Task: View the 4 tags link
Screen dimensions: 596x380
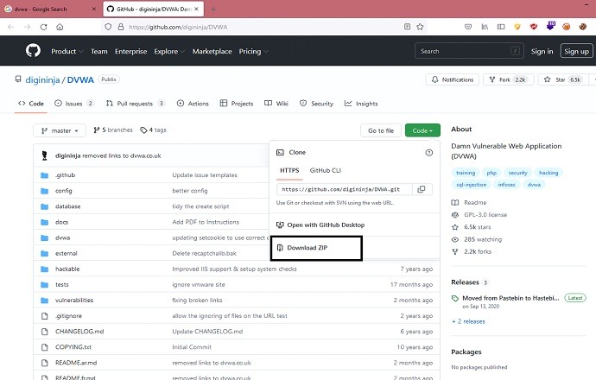Action: (x=153, y=130)
